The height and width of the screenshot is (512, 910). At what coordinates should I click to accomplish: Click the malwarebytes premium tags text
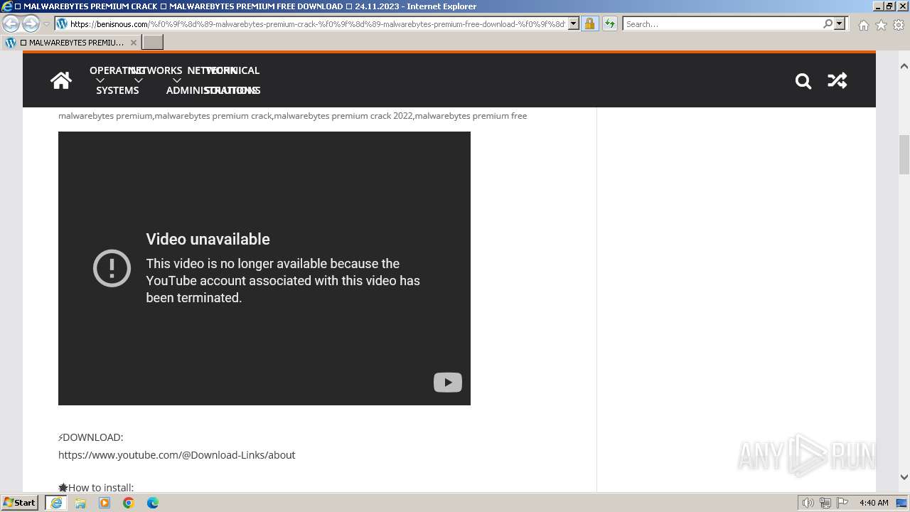pyautogui.click(x=292, y=116)
